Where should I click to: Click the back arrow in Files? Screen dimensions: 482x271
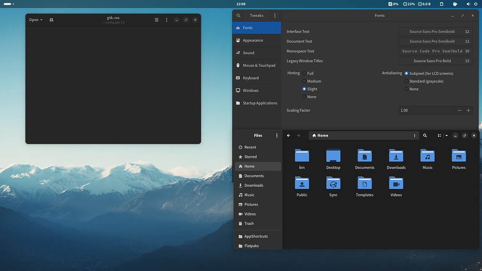pos(288,135)
